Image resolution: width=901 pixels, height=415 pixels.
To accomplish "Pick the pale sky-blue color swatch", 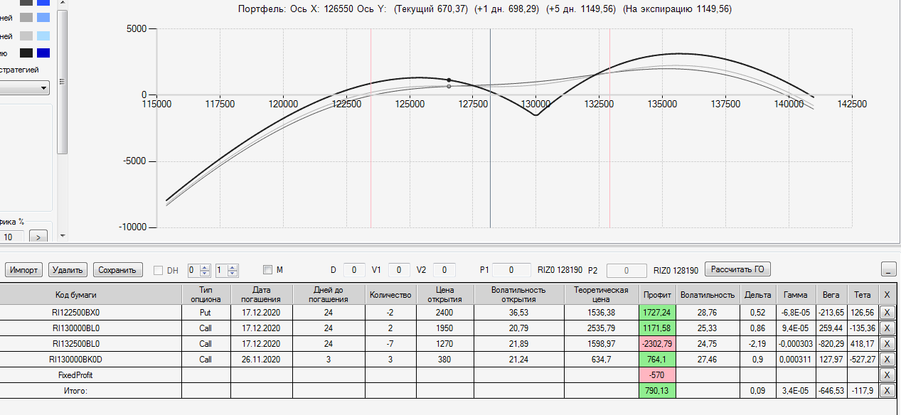I will [43, 36].
